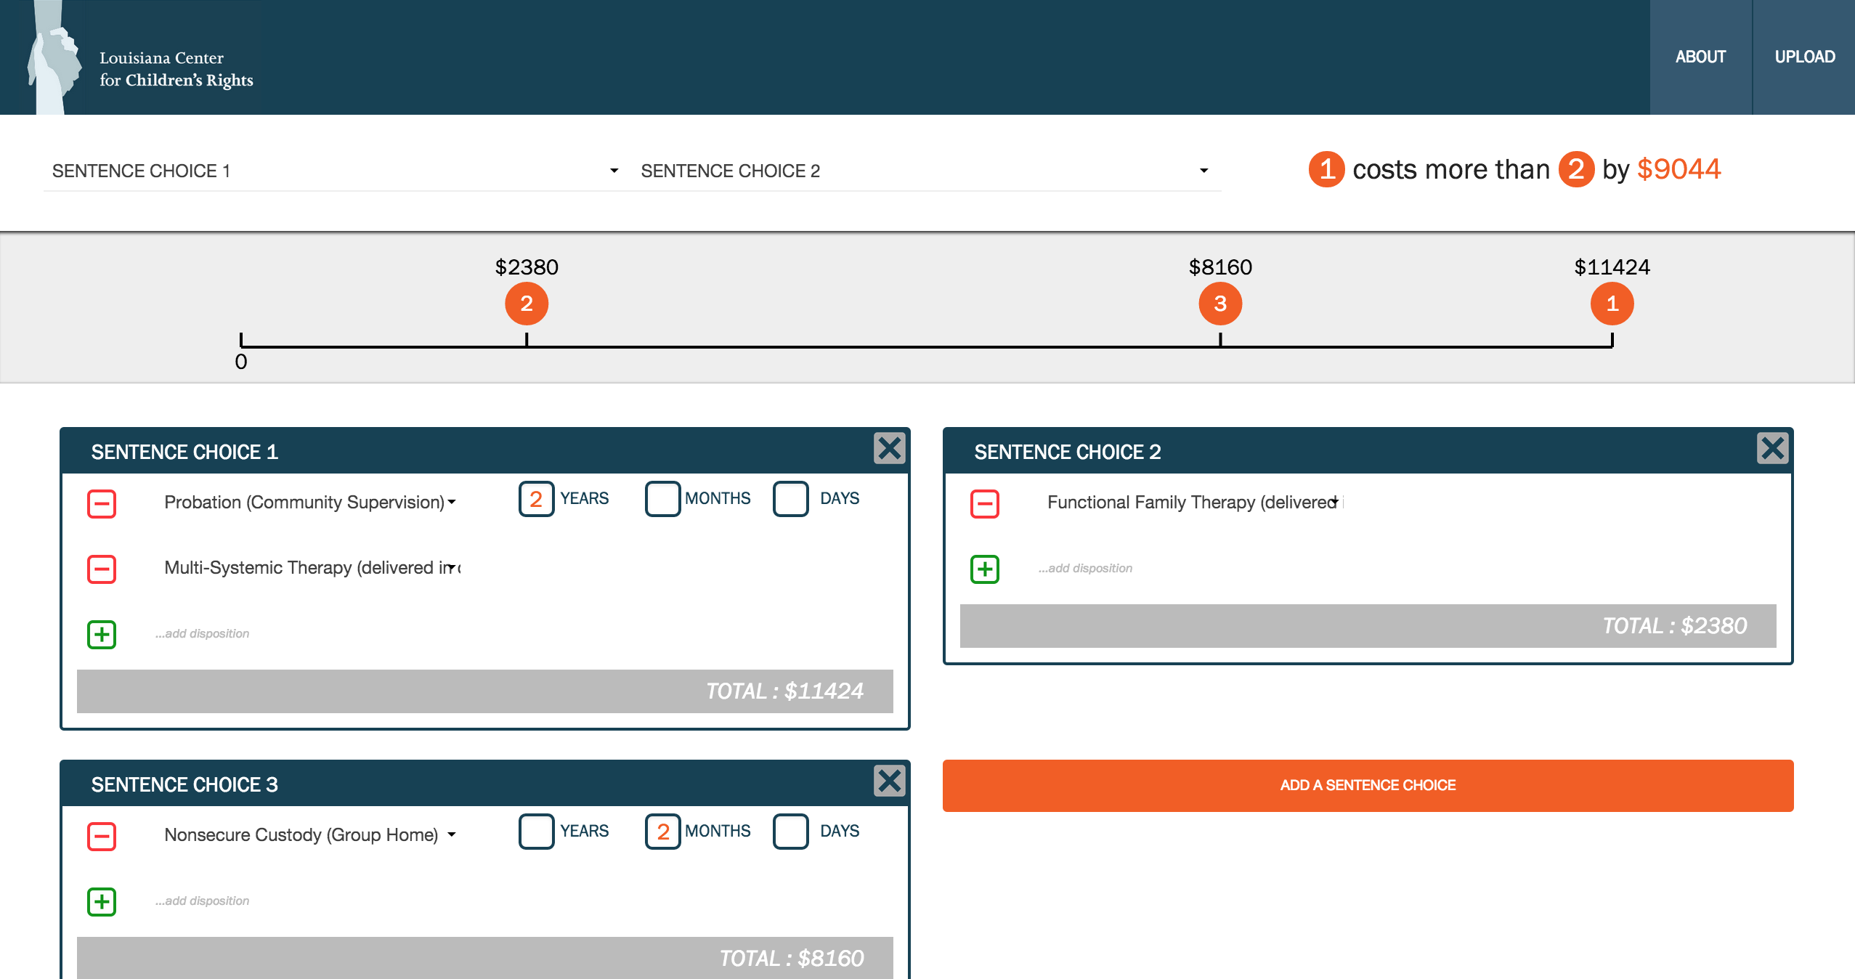Click green plus in Sentence Choice 3

click(x=102, y=901)
